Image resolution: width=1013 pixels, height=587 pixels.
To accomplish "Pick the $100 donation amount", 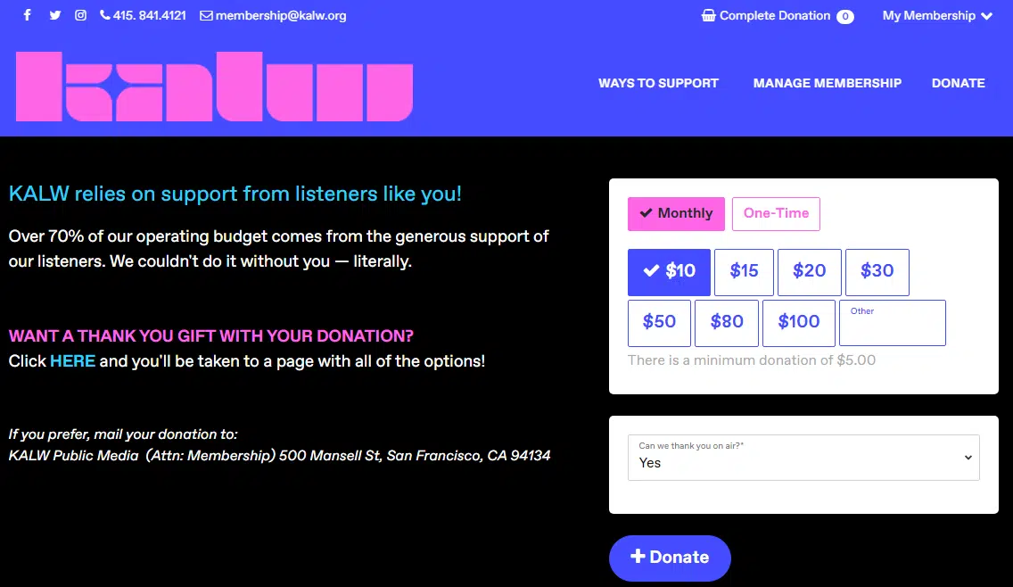I will click(x=798, y=322).
